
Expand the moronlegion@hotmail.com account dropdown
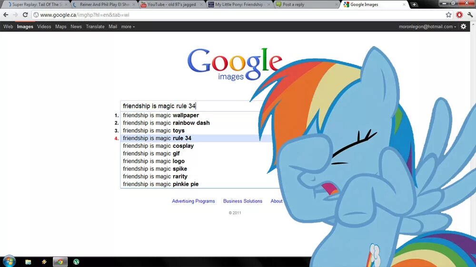427,27
